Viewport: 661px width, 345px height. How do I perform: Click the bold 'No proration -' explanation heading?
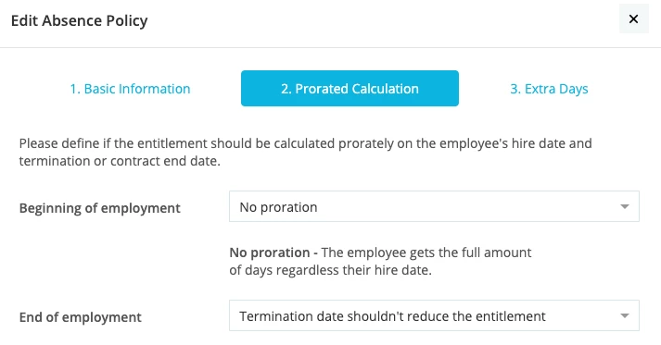coord(273,253)
